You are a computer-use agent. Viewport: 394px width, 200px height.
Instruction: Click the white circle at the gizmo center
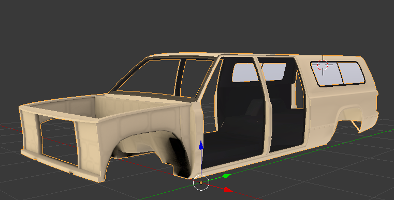pos(201,182)
